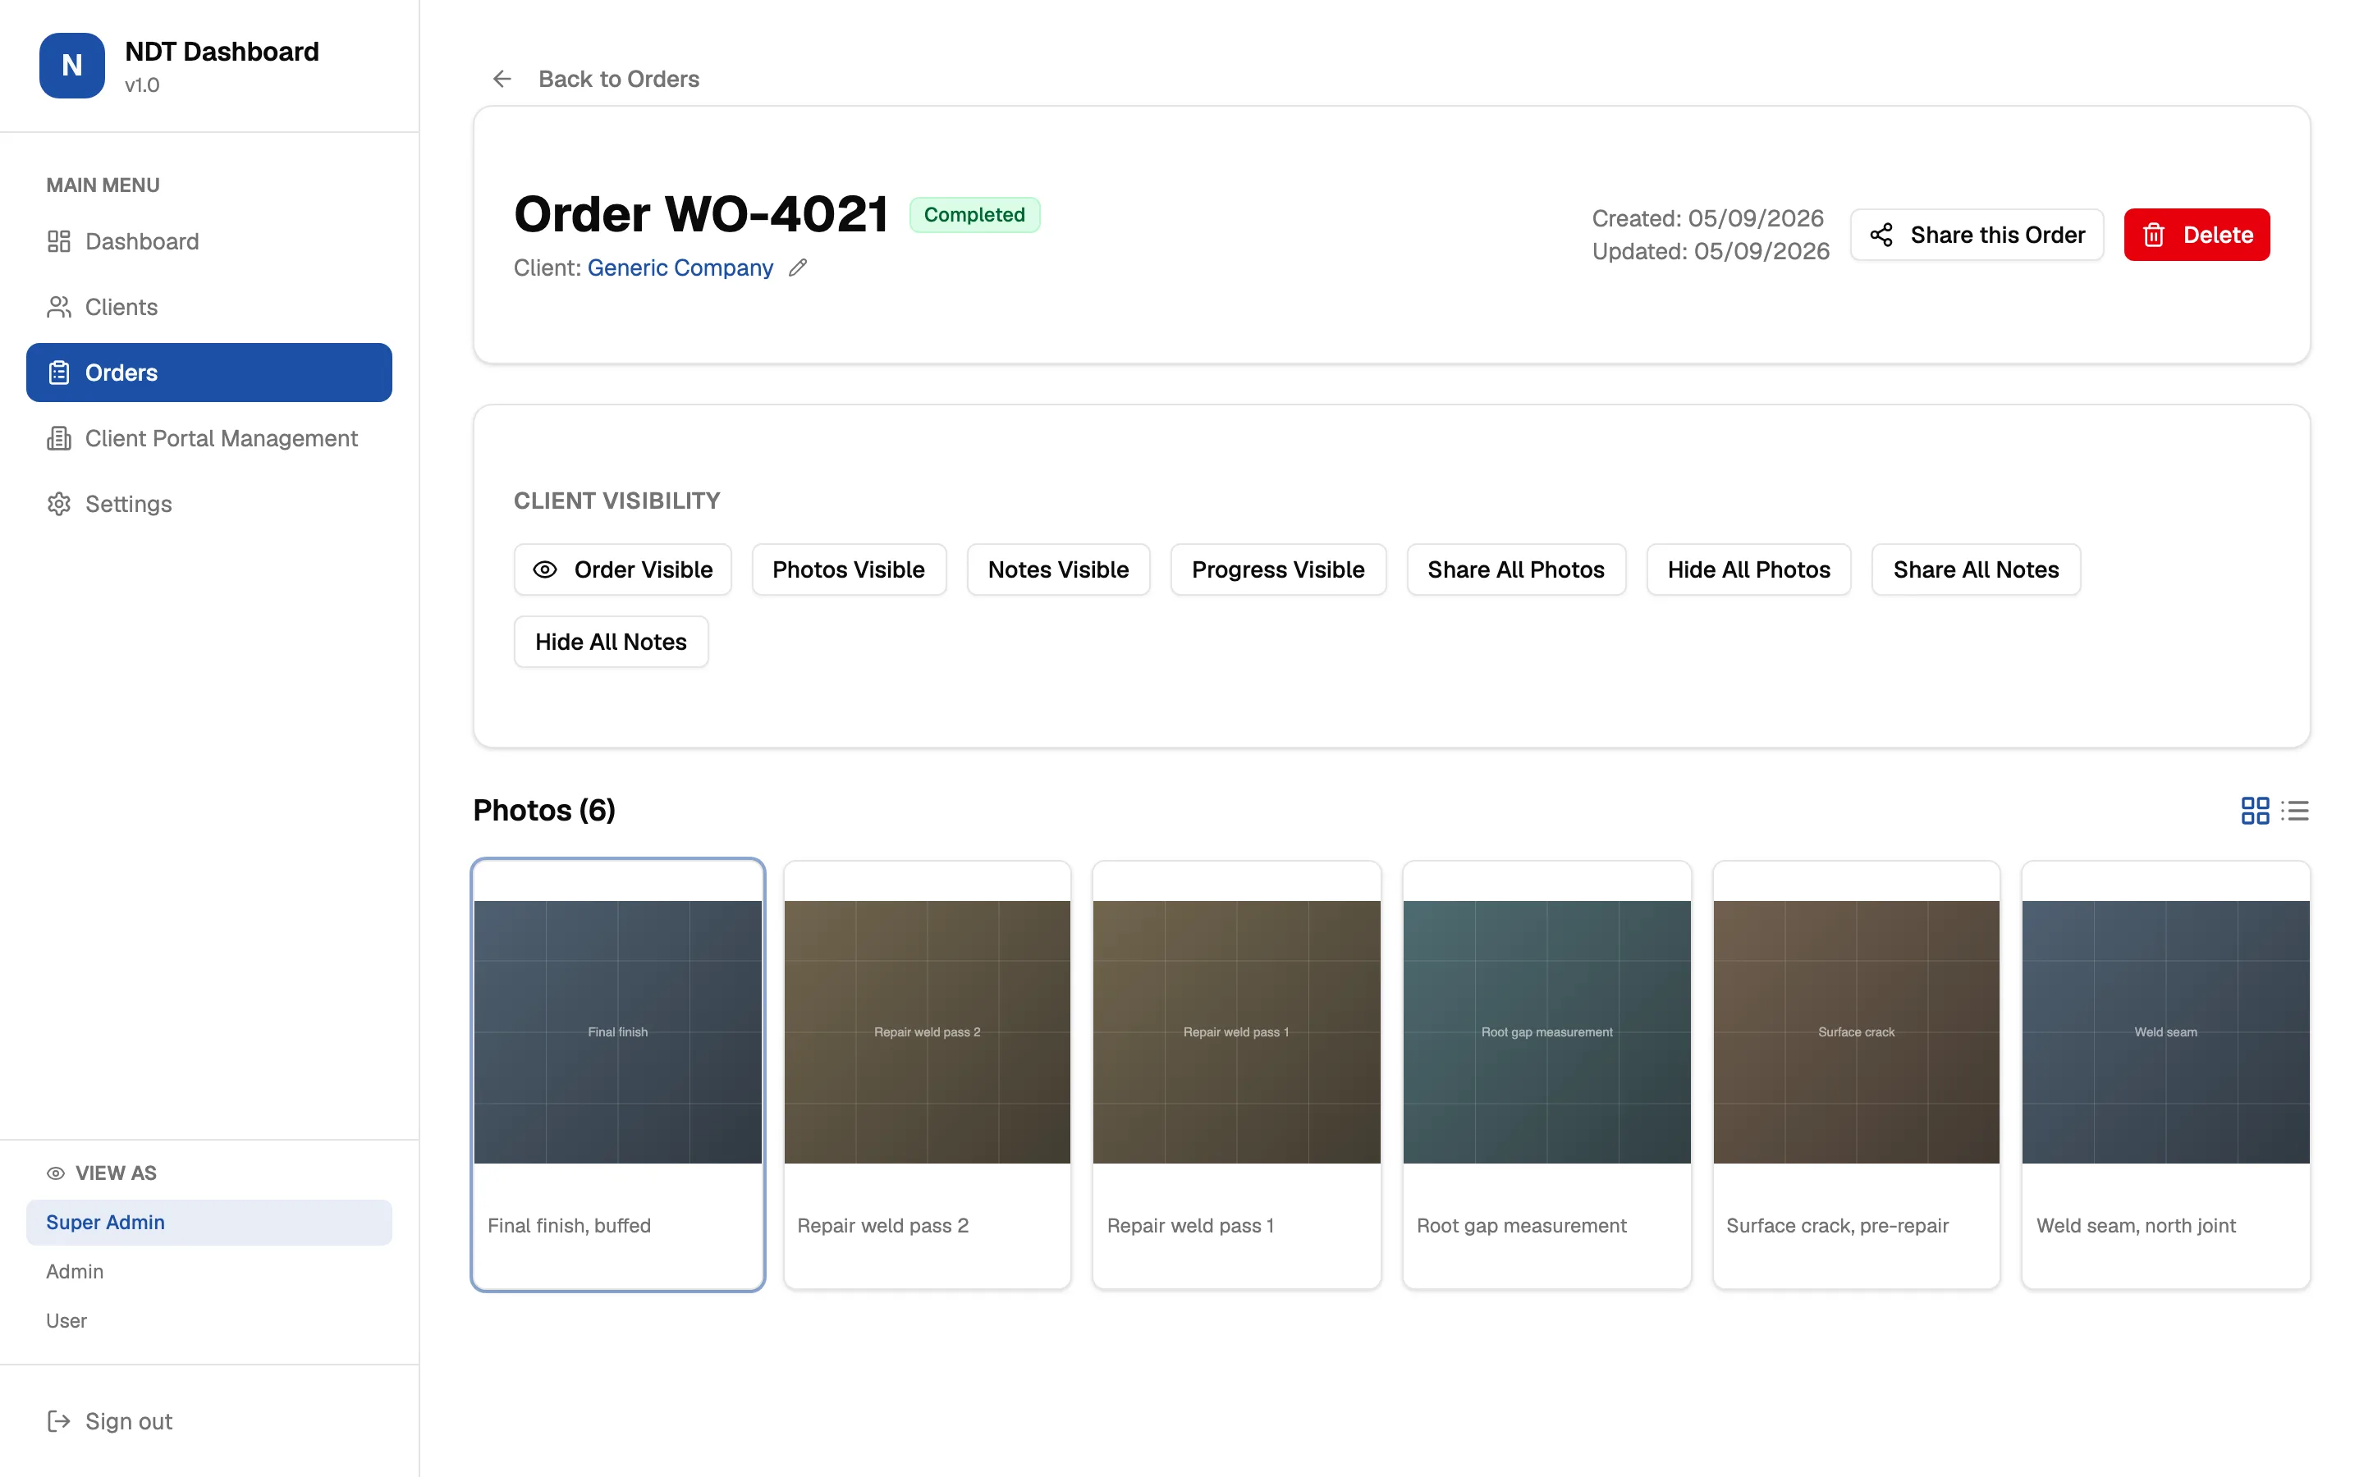Screen dimensions: 2364x1477
Task: Edit client with the pencil icon
Action: 798,268
